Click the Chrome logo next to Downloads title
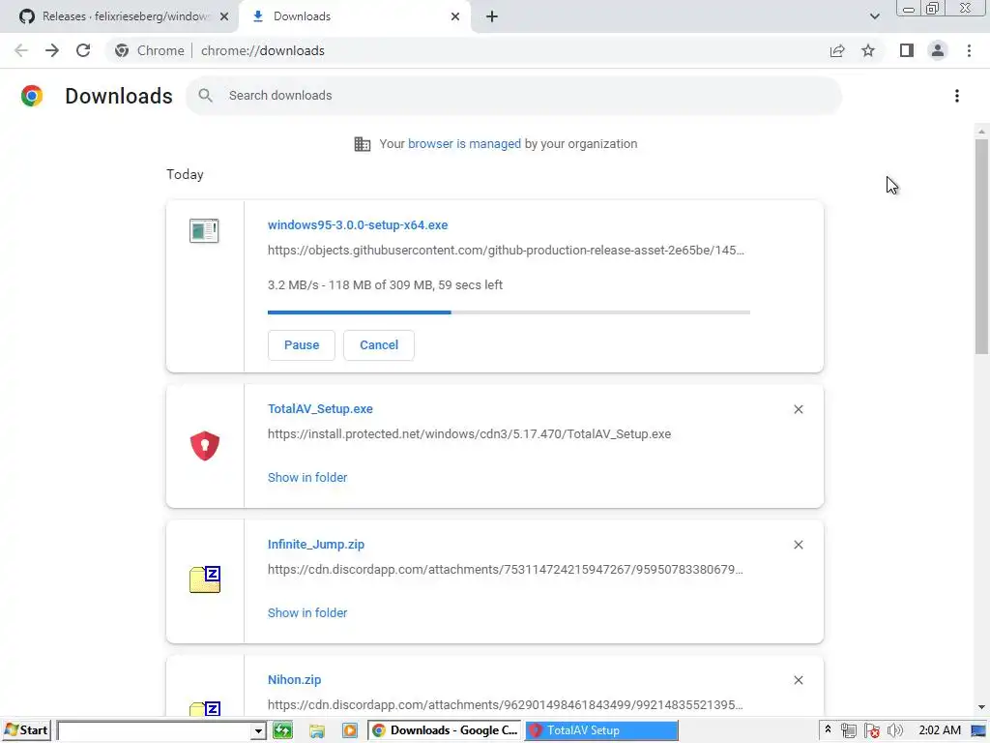This screenshot has height=743, width=990. (32, 96)
